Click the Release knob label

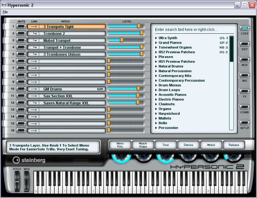pos(234,145)
